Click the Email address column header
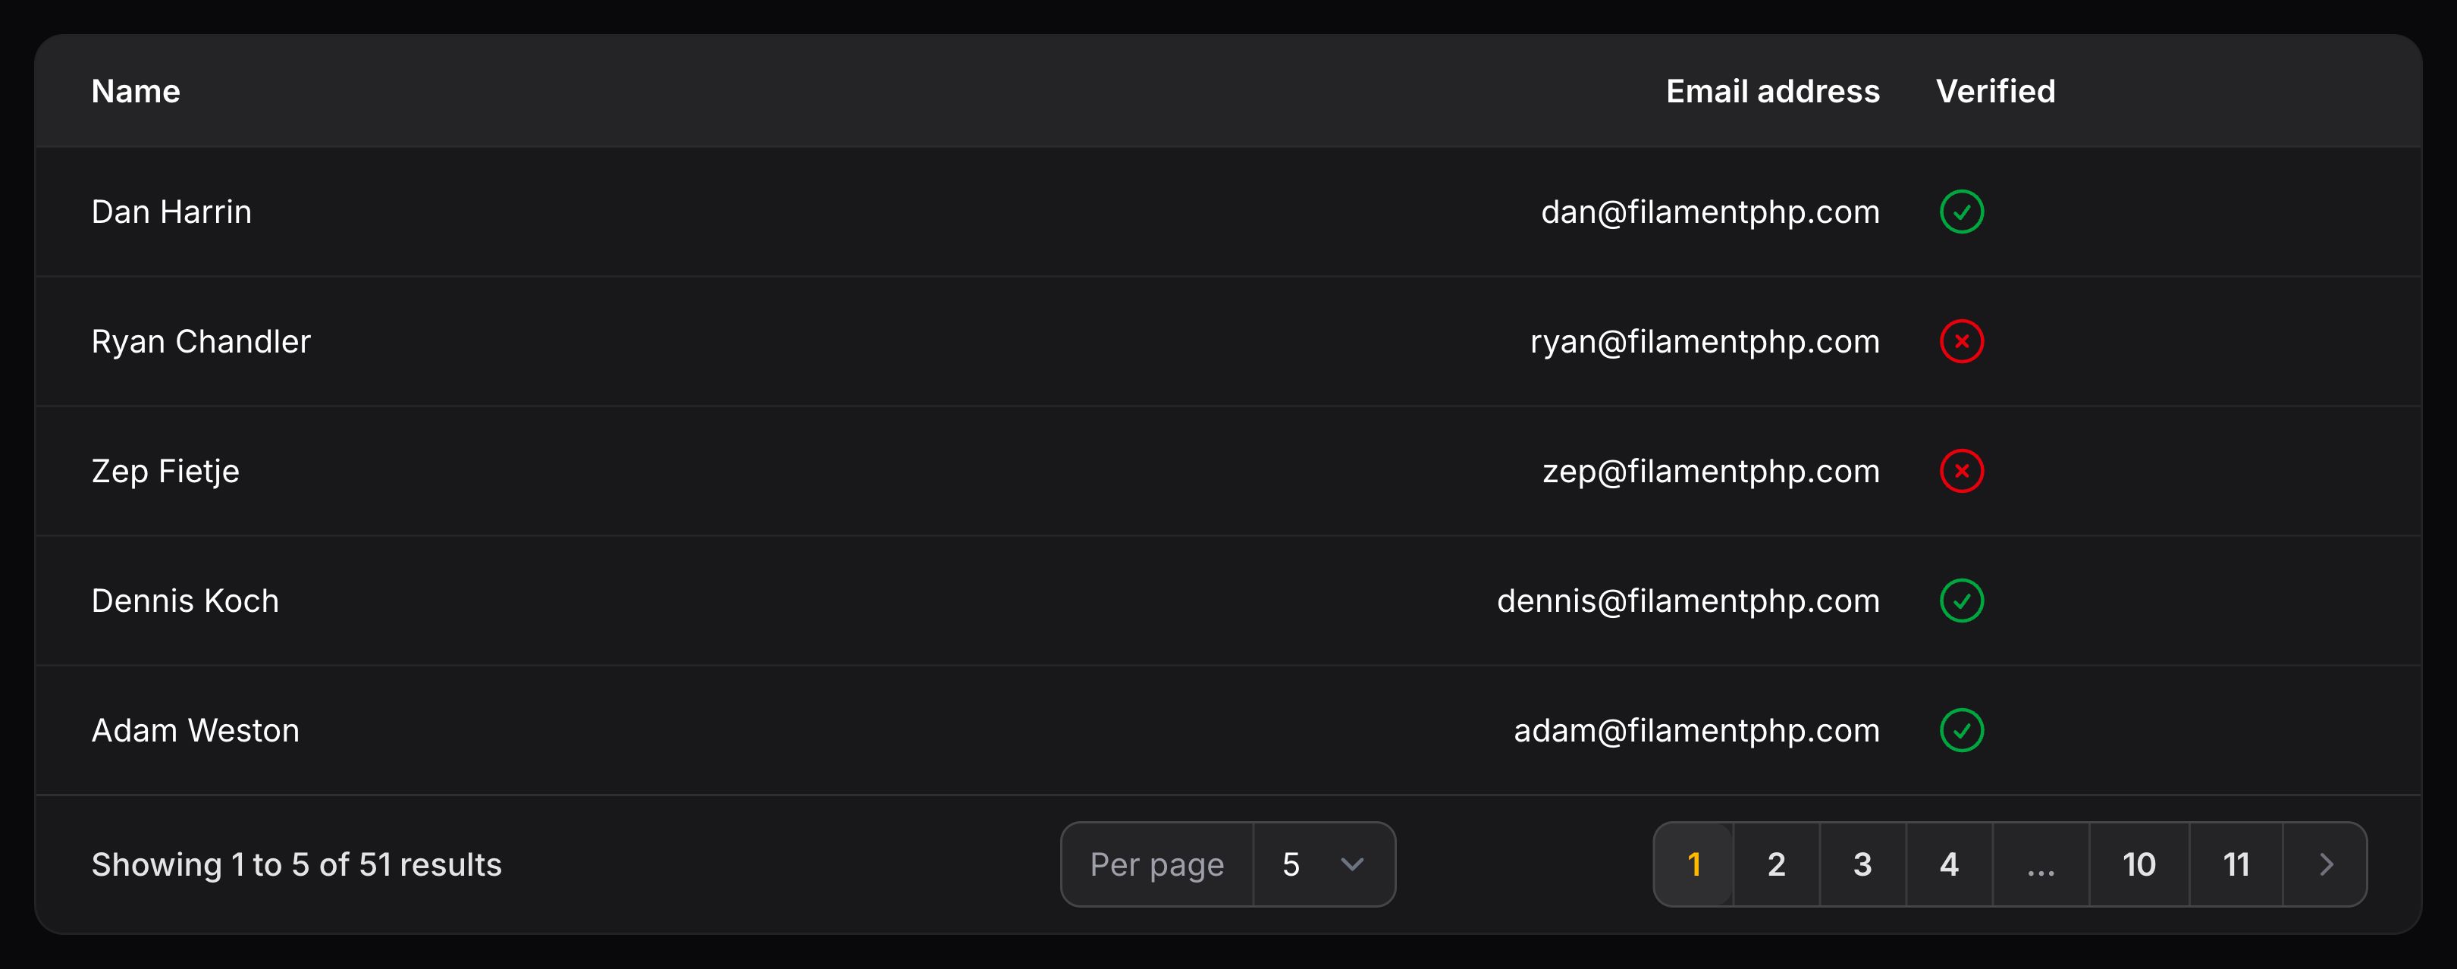The width and height of the screenshot is (2457, 969). click(1772, 92)
